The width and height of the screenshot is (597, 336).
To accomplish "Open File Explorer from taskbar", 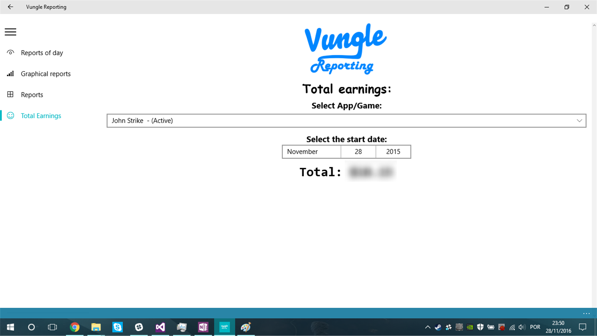I will (96, 327).
